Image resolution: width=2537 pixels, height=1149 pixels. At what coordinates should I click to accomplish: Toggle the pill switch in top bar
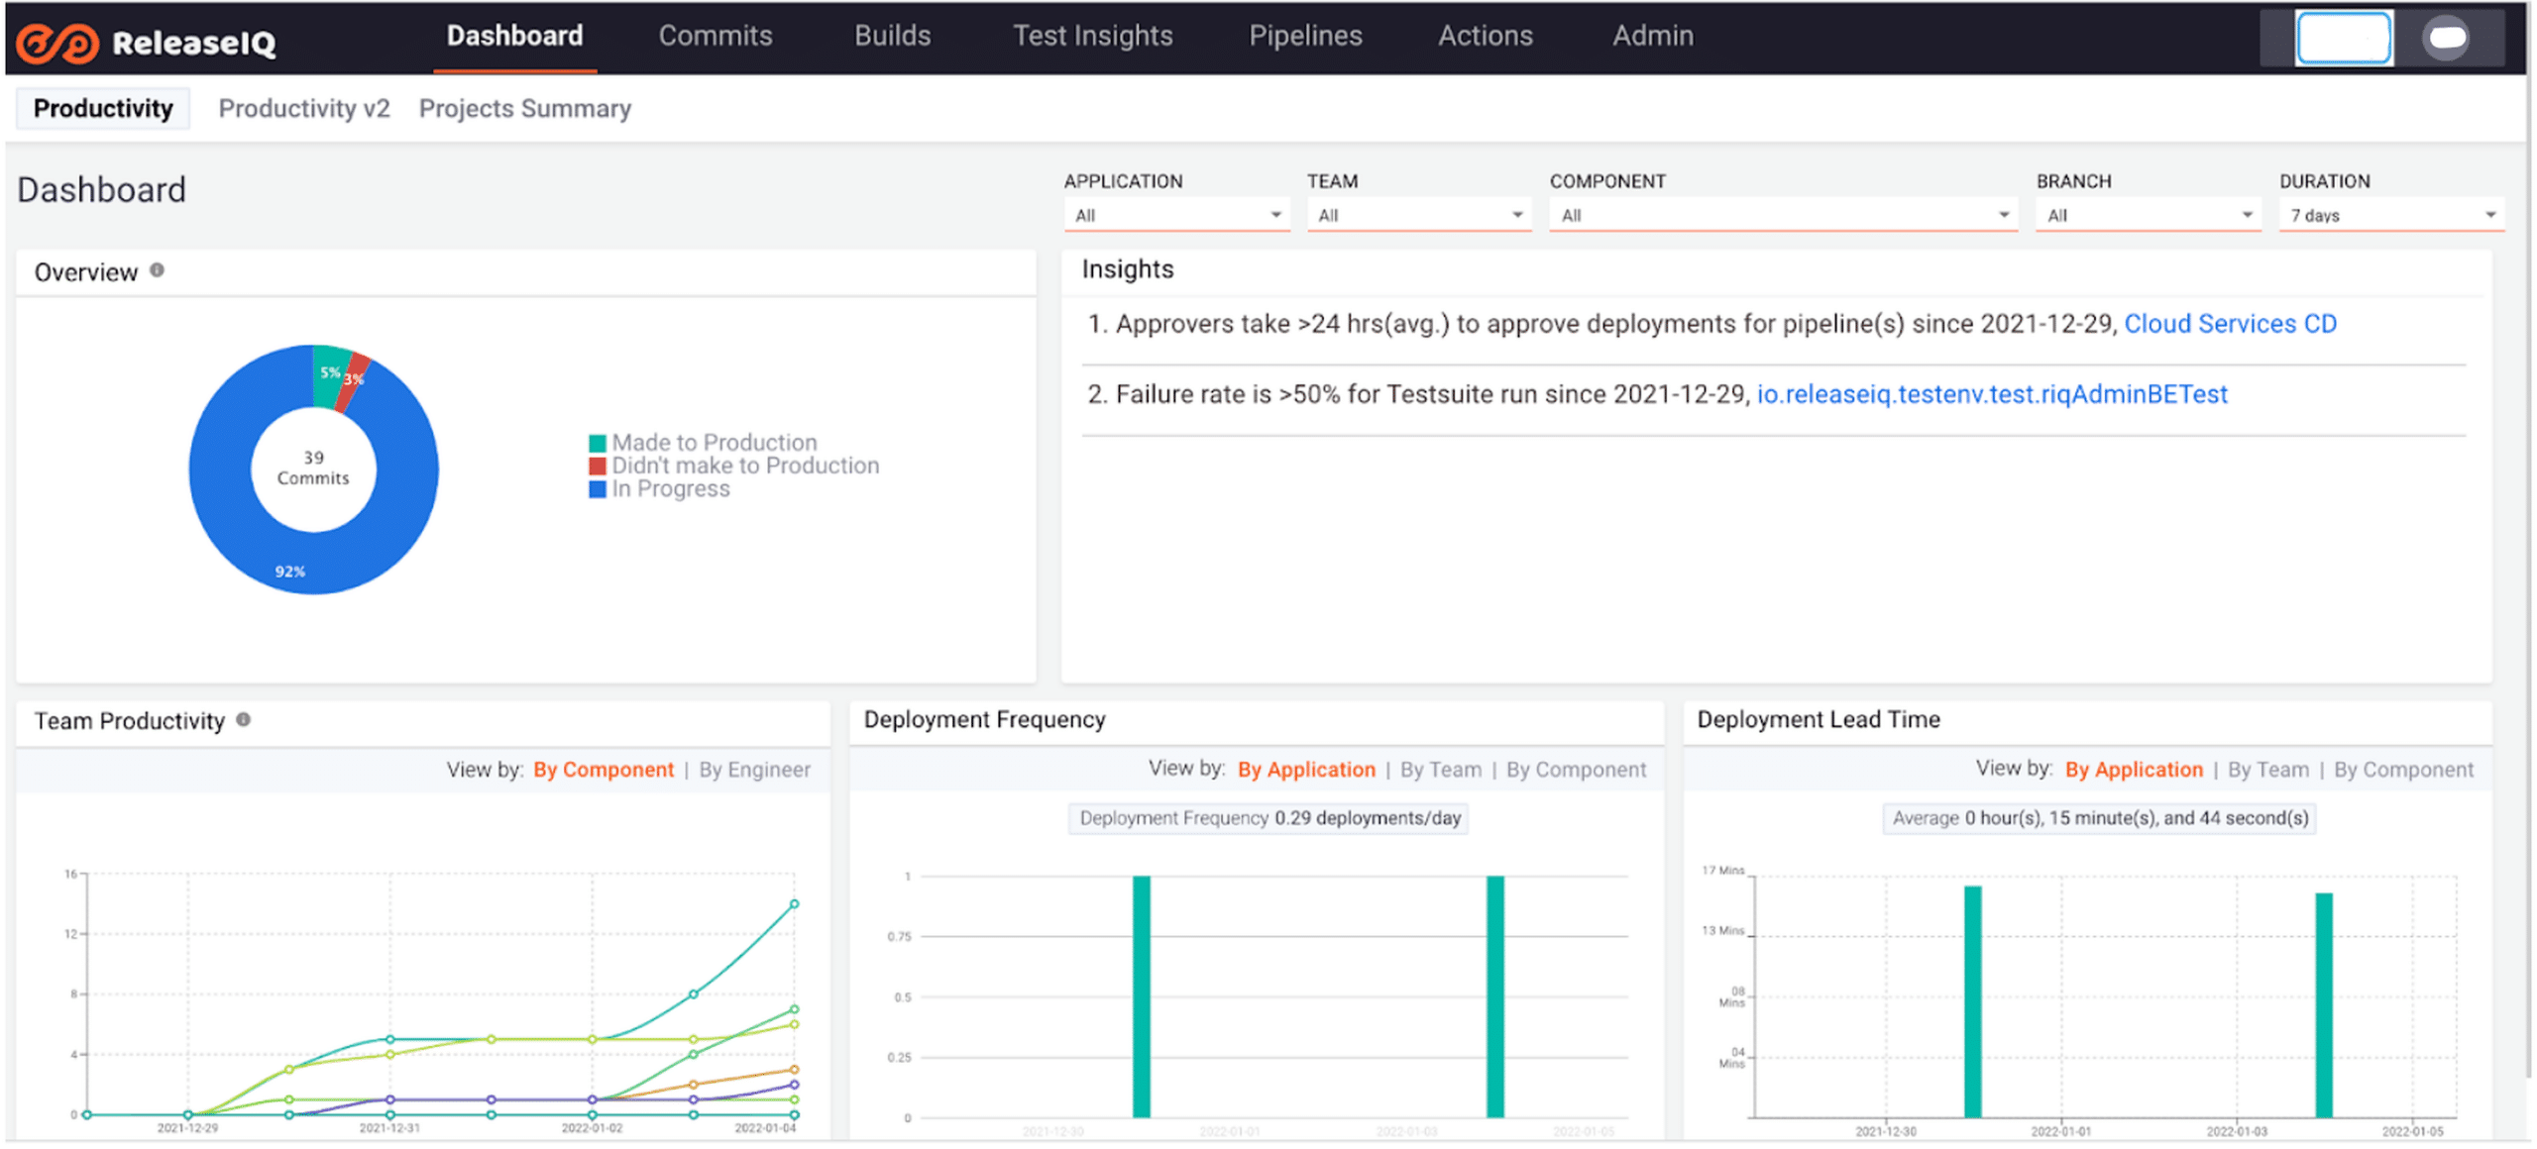(x=2446, y=38)
